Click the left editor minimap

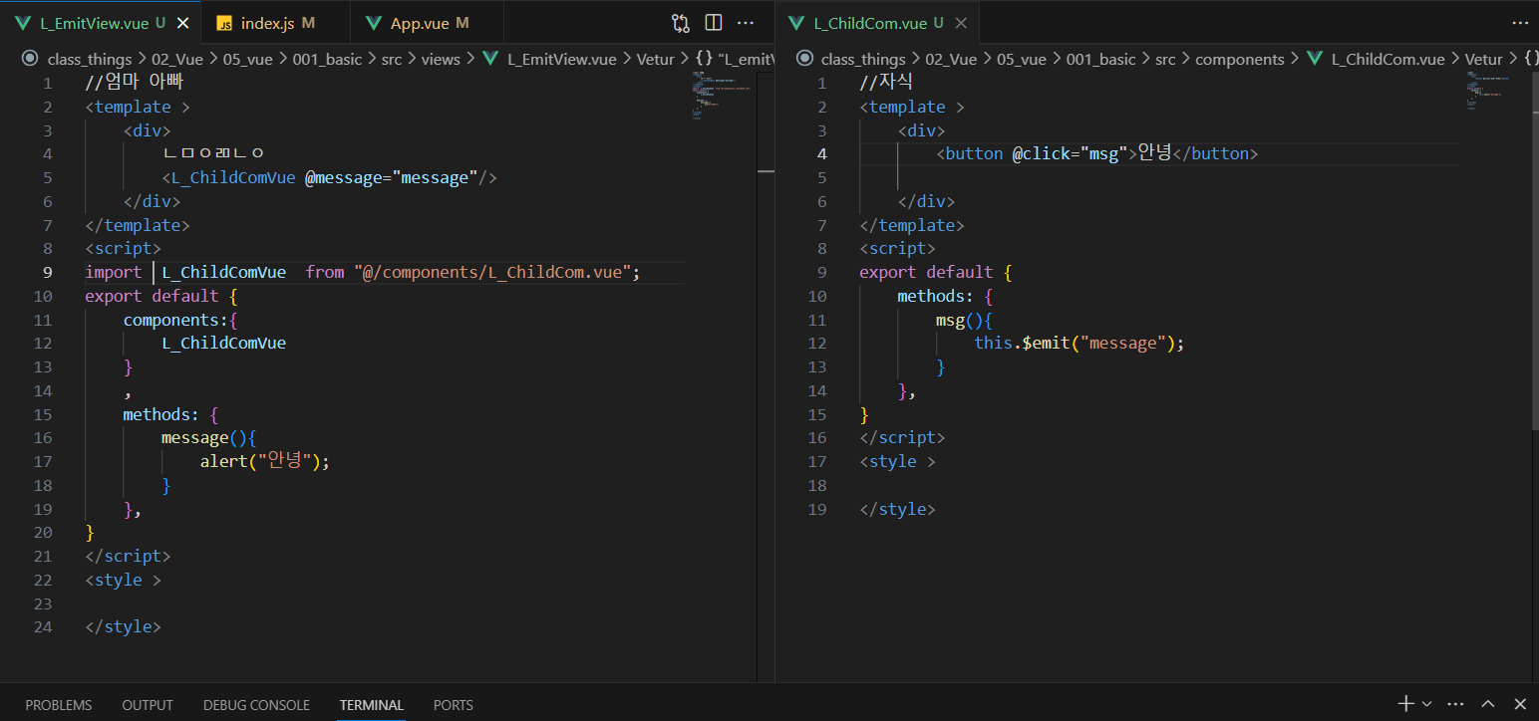coord(721,96)
